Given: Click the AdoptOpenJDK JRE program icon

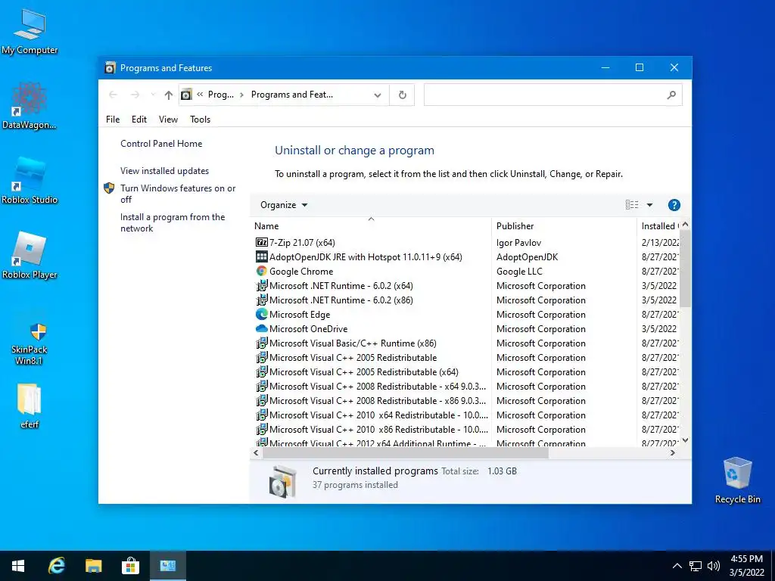Looking at the screenshot, I should tap(261, 257).
